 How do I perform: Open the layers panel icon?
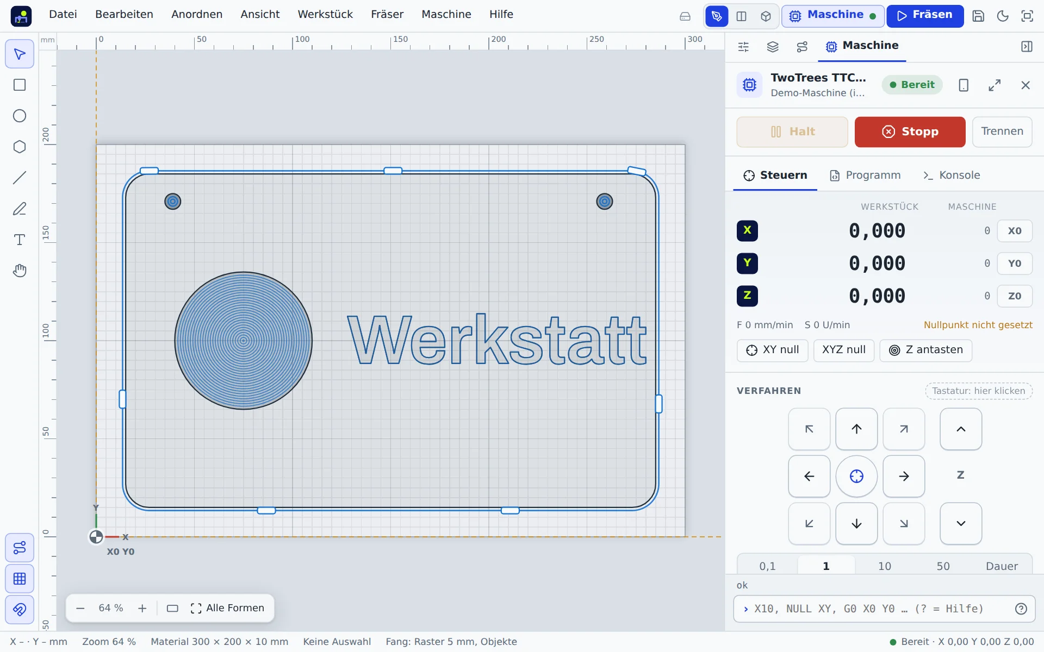pos(773,47)
